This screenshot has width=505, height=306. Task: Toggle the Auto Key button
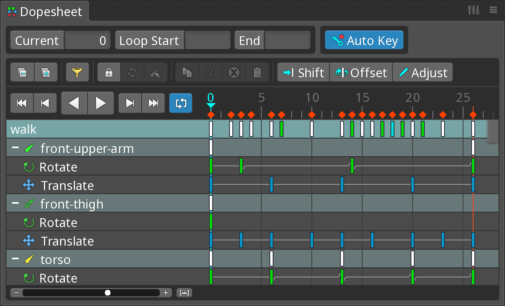click(364, 41)
